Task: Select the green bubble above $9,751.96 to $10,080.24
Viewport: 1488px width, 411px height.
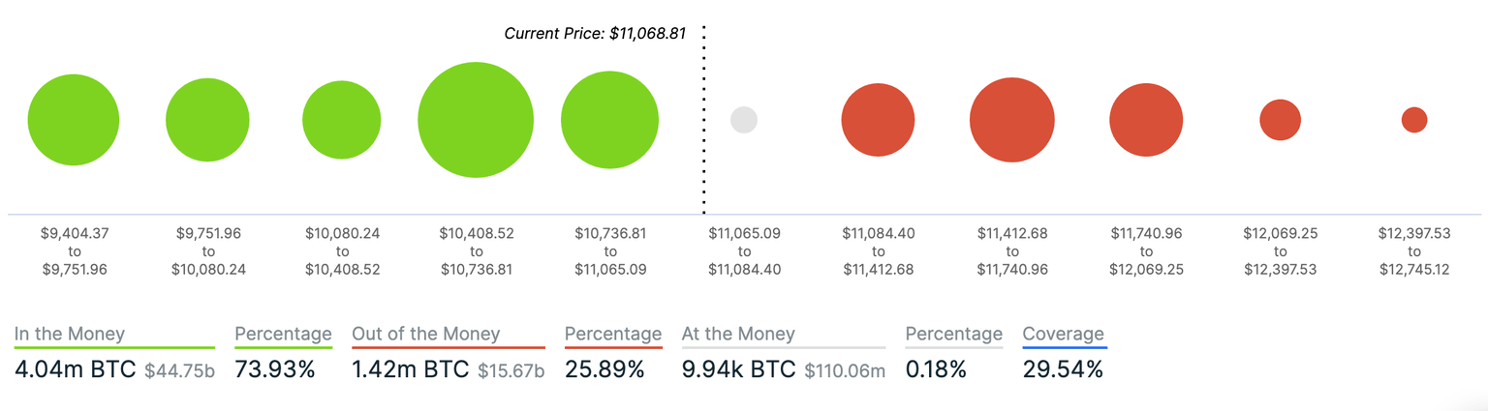Action: point(207,120)
